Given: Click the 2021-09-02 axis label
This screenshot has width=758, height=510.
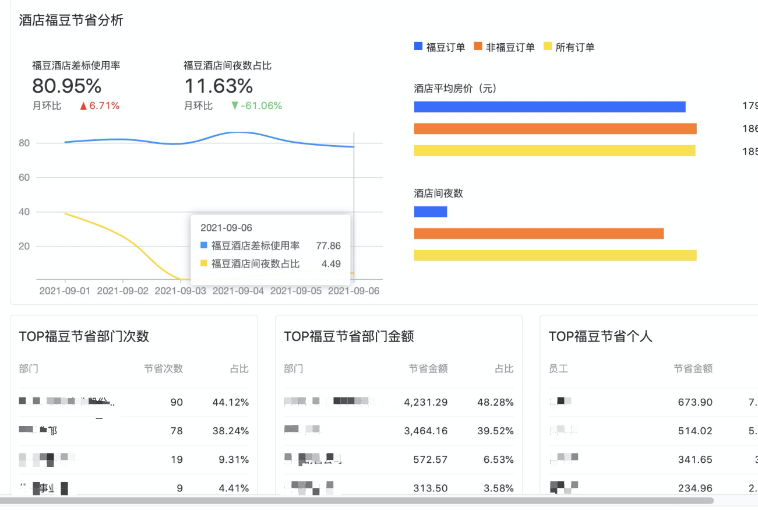Looking at the screenshot, I should click(122, 291).
